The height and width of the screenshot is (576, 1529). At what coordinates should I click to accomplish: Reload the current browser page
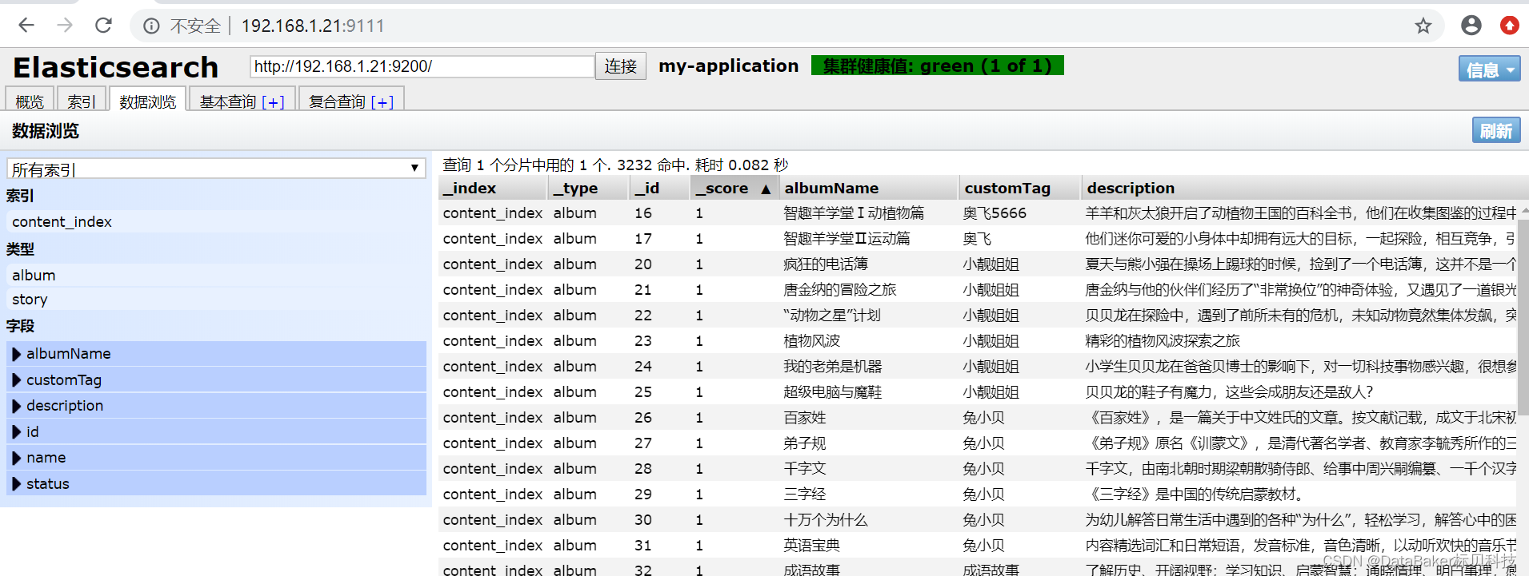coord(103,26)
